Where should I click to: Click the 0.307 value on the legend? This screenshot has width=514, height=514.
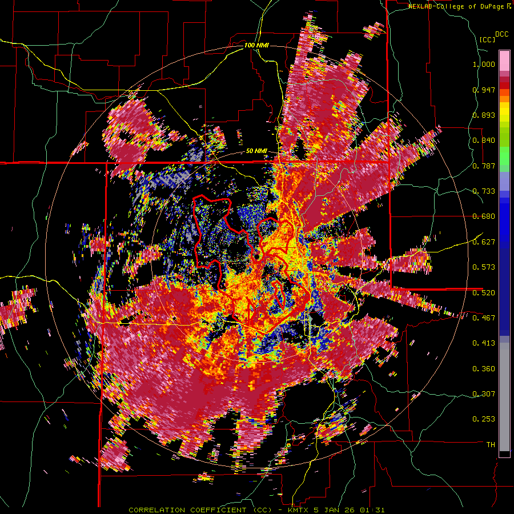pos(484,393)
